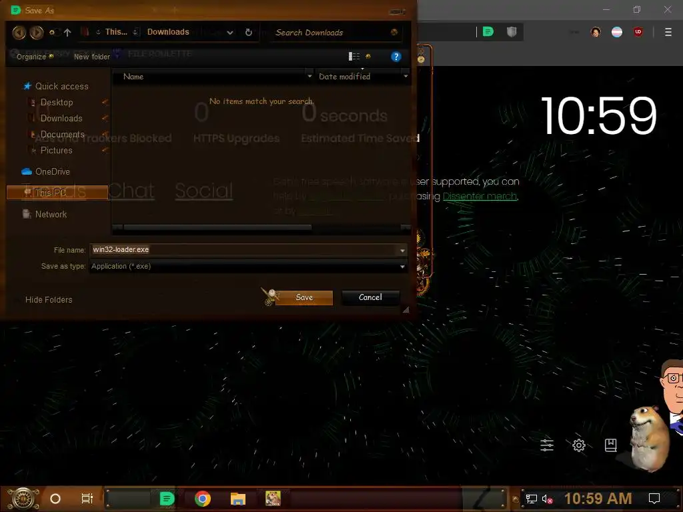Open the Organize menu
683x512 pixels.
point(35,57)
